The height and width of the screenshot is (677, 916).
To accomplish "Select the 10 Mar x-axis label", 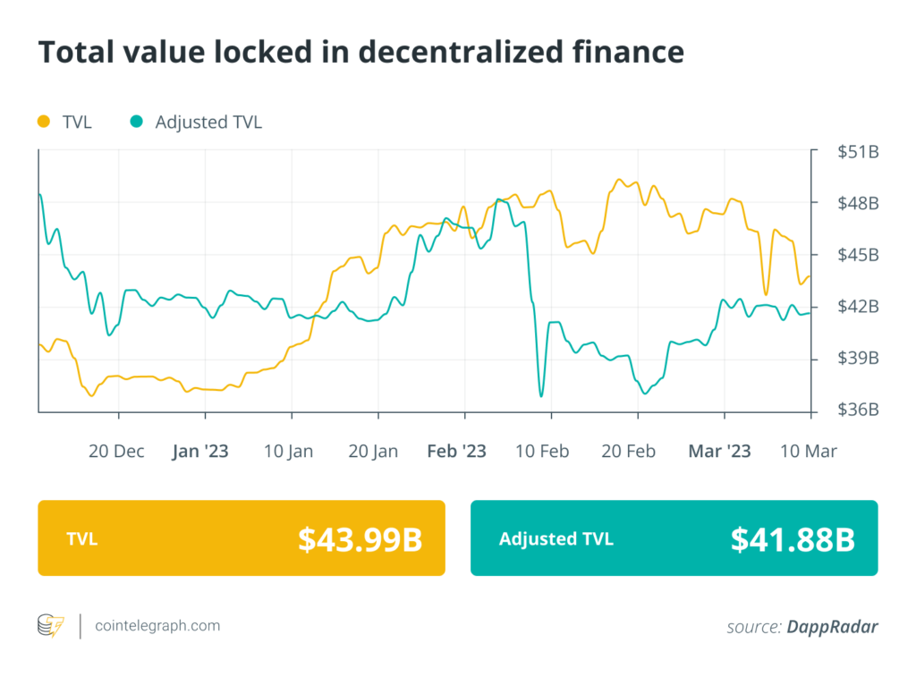I will 807,451.
